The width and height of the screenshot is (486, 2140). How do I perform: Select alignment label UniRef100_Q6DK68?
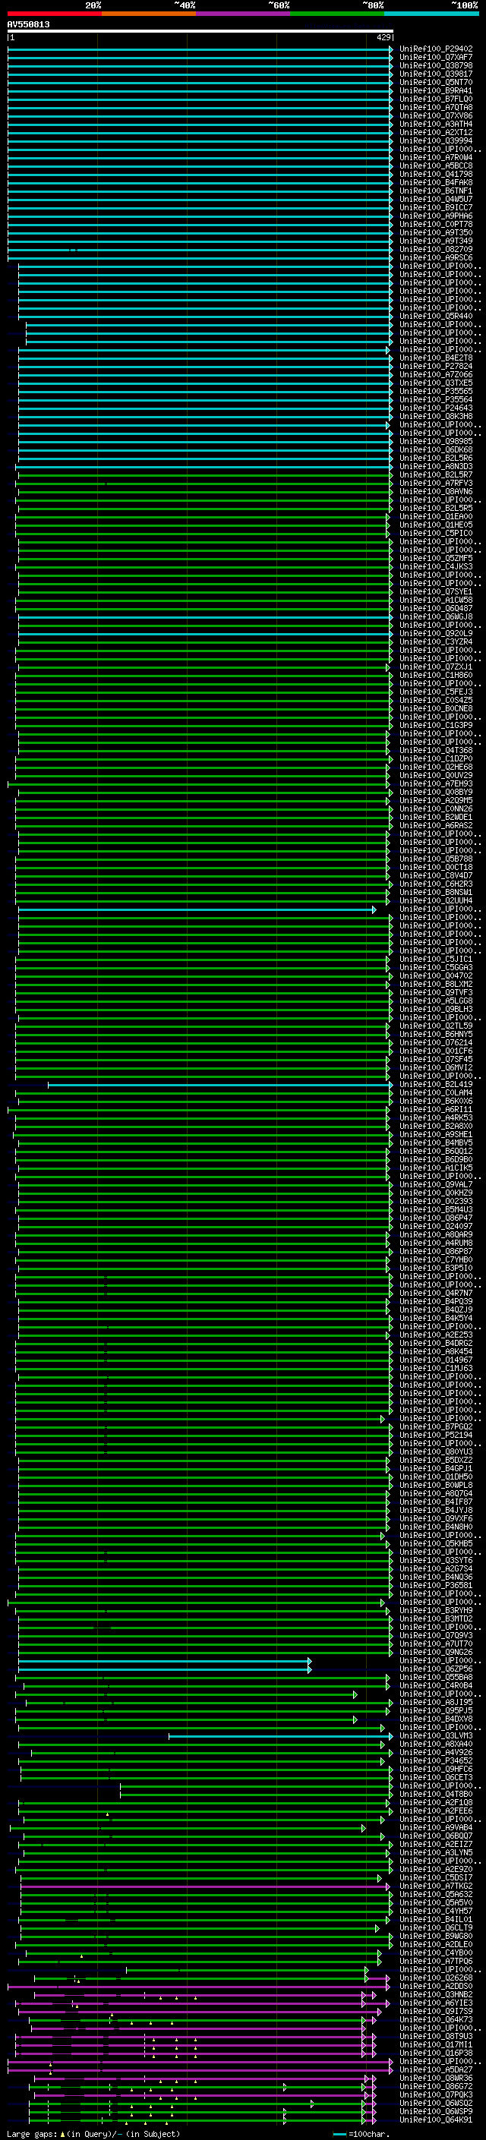pos(436,449)
